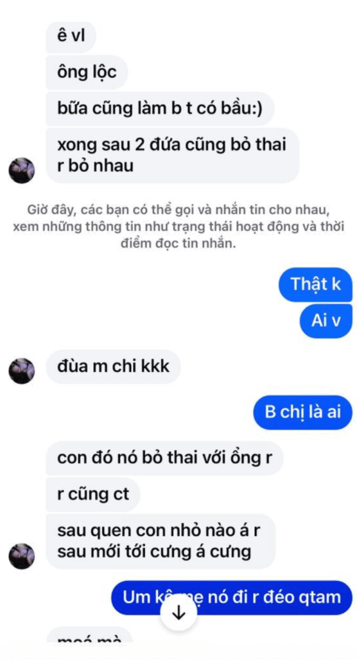
Task: Tap the scroll-to-bottom arrow button
Action: tap(179, 613)
